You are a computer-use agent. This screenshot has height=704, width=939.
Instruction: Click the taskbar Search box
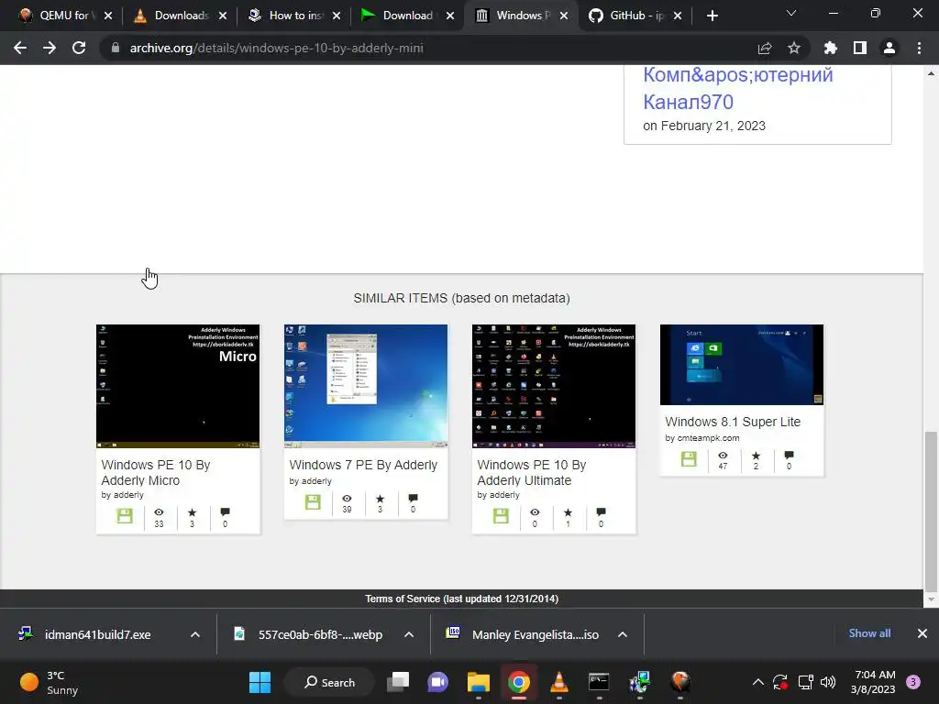click(x=329, y=682)
